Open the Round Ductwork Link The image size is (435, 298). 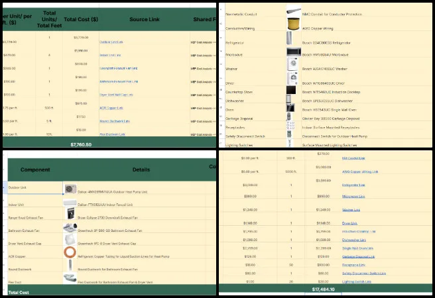(x=113, y=121)
